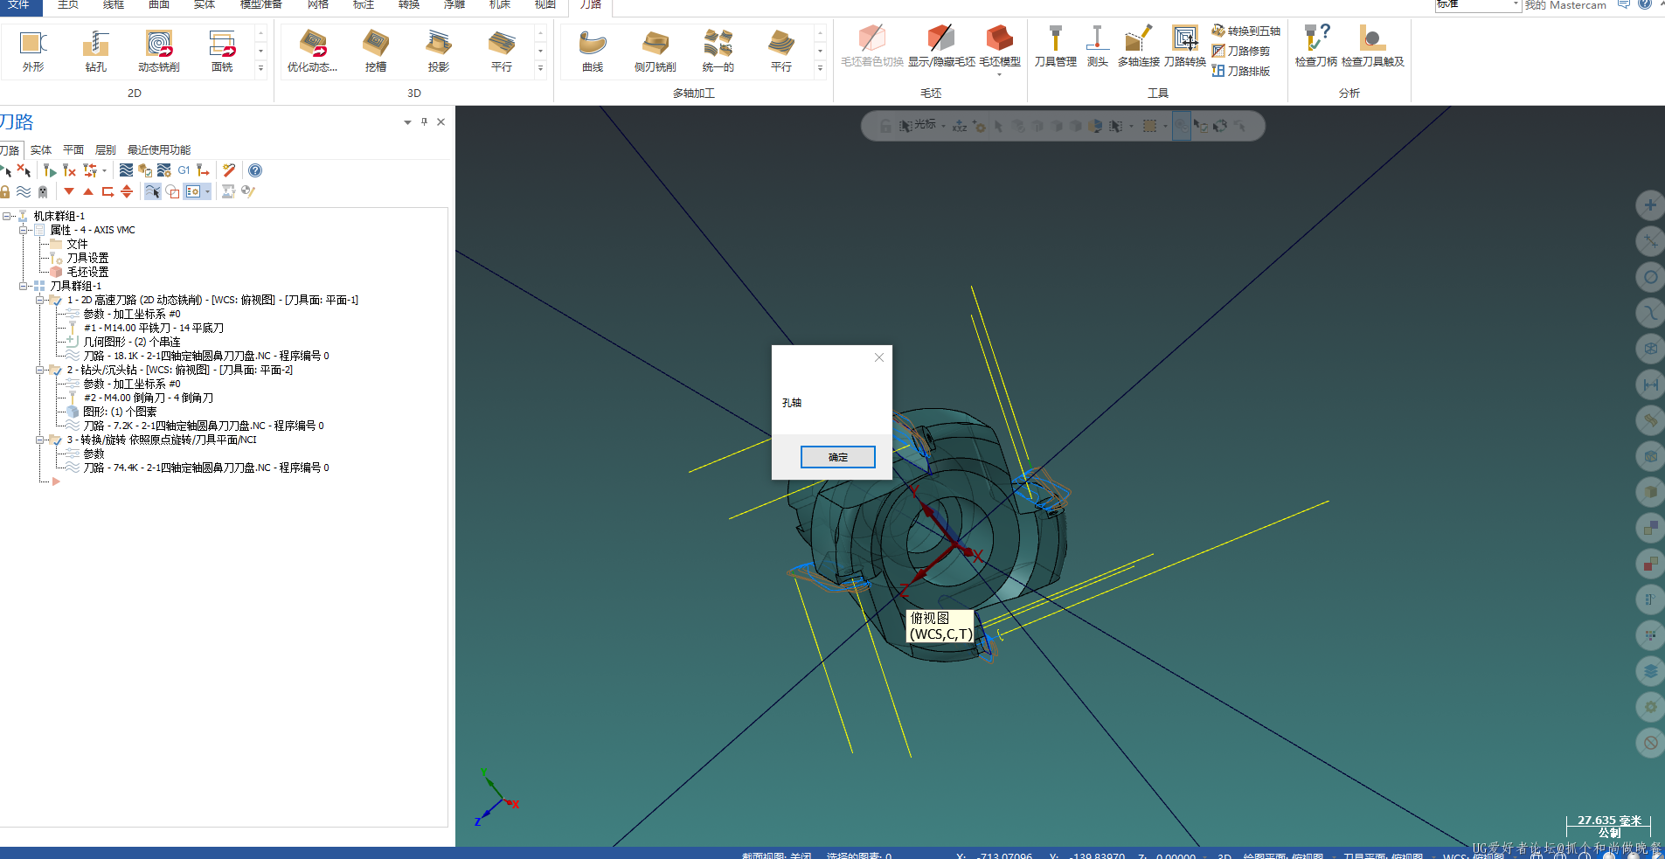Open the 文件 file menu

click(18, 5)
